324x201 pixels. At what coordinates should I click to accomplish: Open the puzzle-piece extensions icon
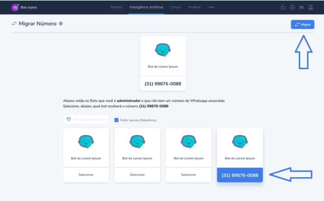click(283, 7)
